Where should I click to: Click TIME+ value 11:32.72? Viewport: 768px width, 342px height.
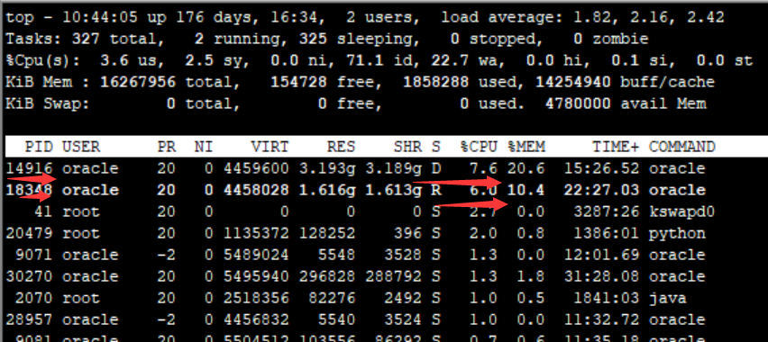coord(601,319)
